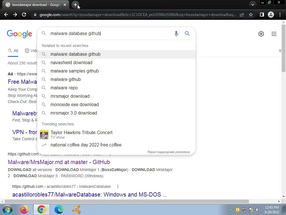Click the network tray icon
286x215 pixels.
244,210
